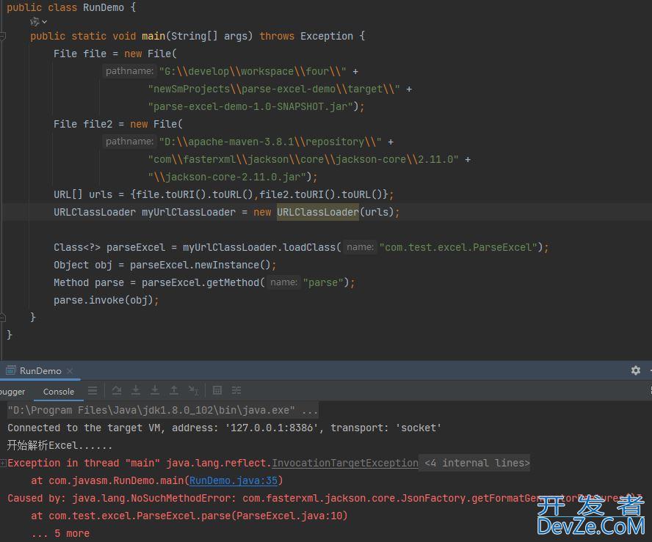This screenshot has height=542, width=652.
Task: Click the 'name:' hint in loadClass call
Action: pyautogui.click(x=360, y=247)
